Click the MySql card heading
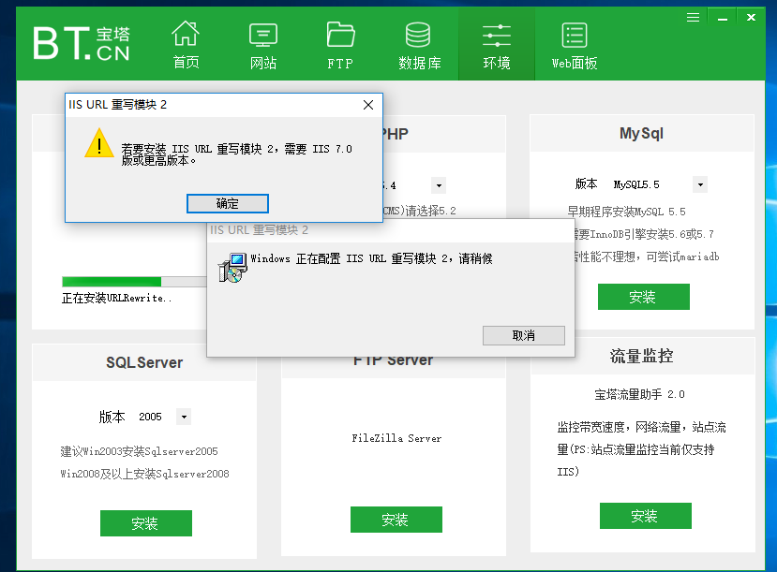Image resolution: width=777 pixels, height=572 pixels. (x=641, y=134)
